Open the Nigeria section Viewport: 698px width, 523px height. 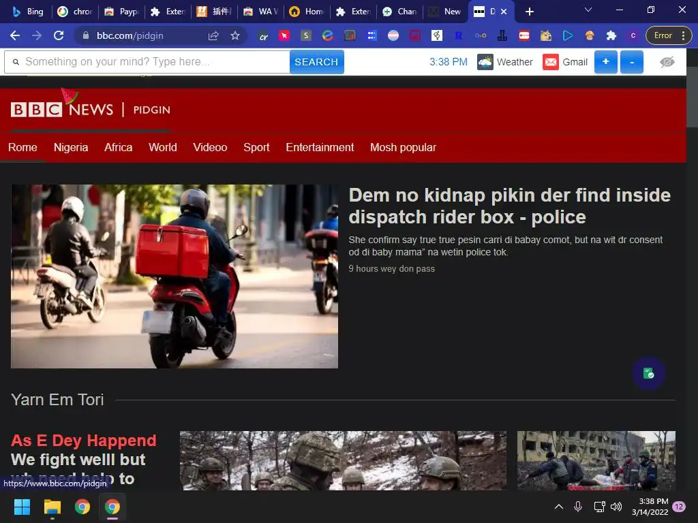point(71,147)
